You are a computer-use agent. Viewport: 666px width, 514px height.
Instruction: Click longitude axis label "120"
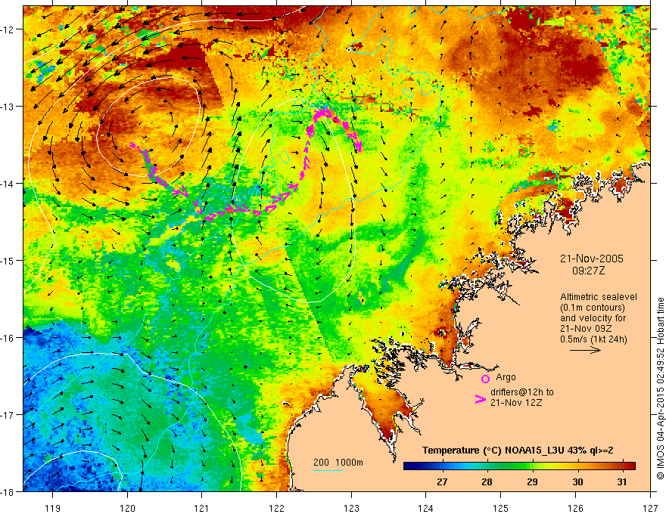click(127, 508)
